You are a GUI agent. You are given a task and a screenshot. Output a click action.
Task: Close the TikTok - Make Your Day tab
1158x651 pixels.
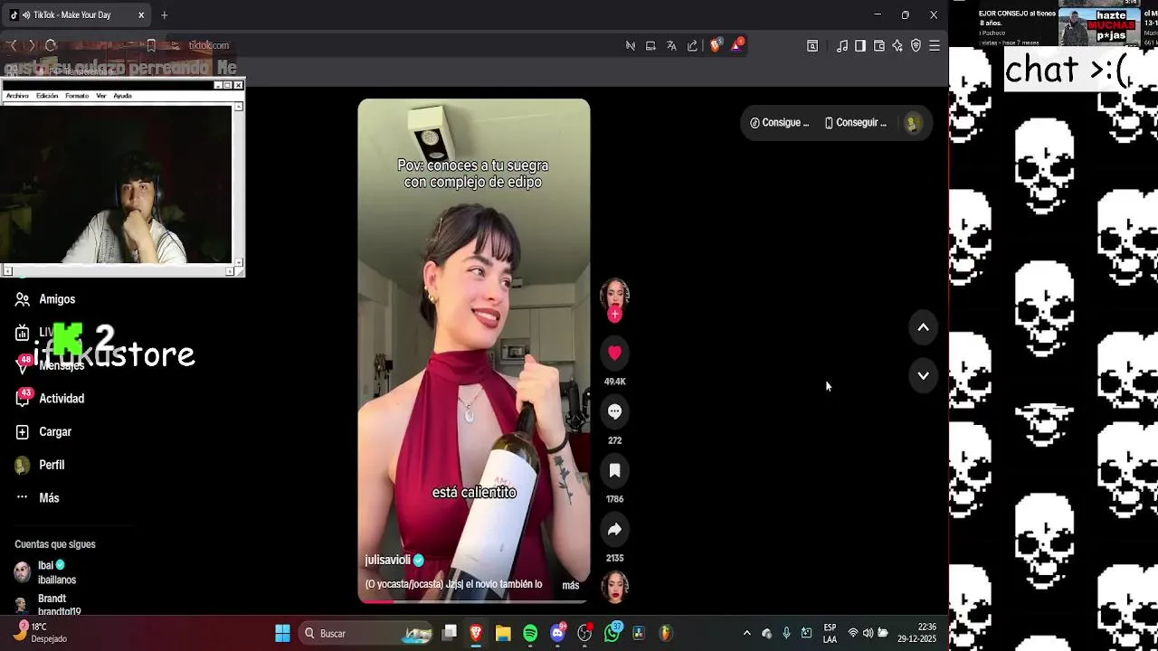pyautogui.click(x=141, y=15)
